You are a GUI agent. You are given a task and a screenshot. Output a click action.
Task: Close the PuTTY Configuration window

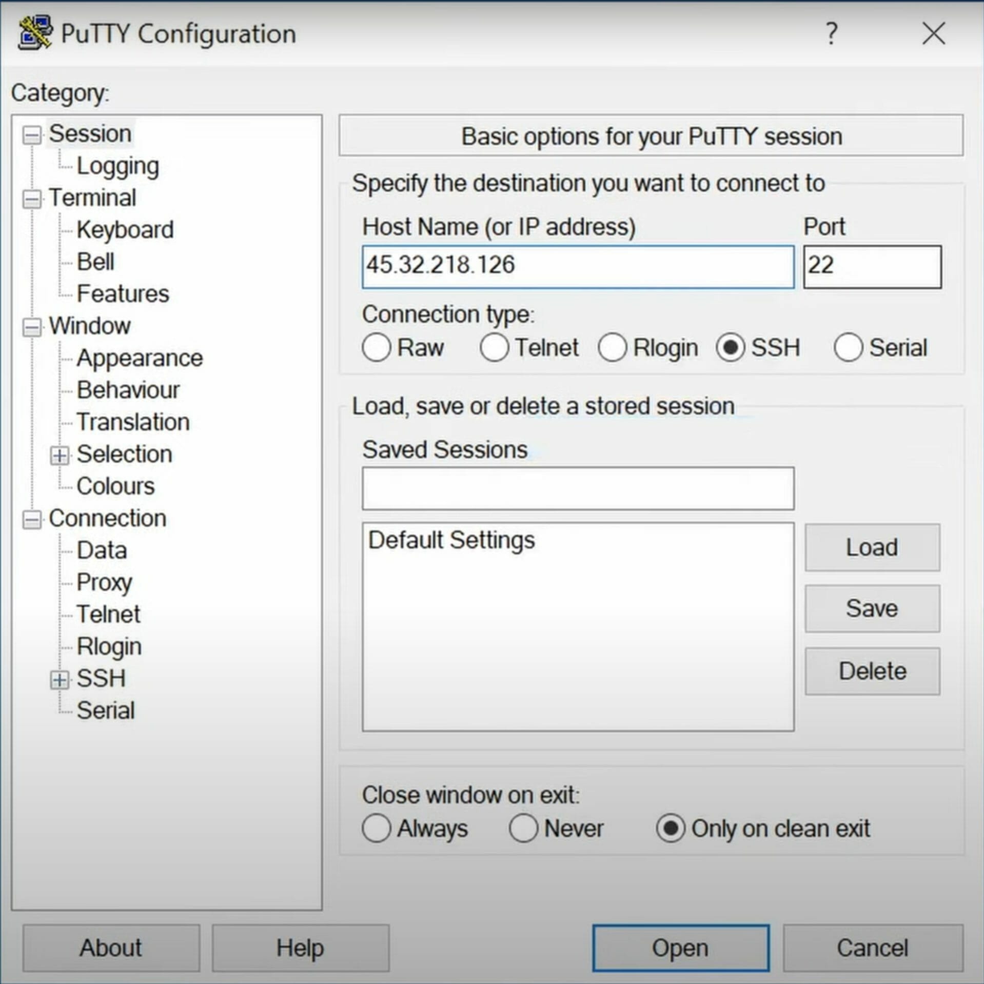click(x=933, y=34)
